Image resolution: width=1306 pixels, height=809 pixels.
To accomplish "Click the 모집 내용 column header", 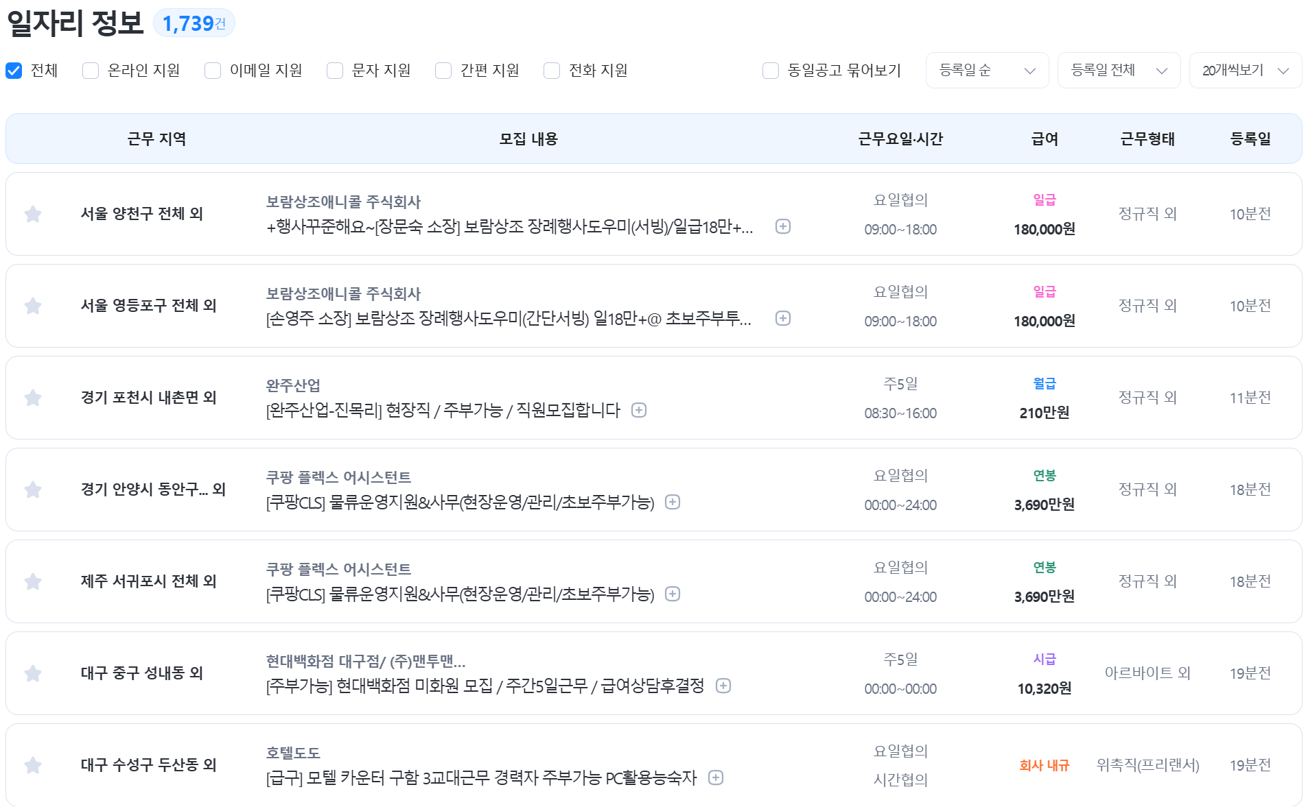I will [x=528, y=139].
